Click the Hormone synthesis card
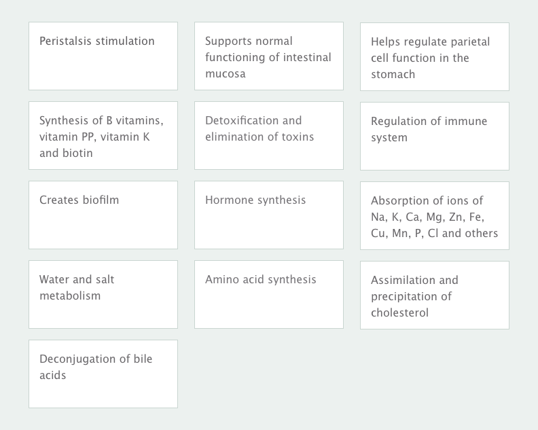 tap(269, 215)
